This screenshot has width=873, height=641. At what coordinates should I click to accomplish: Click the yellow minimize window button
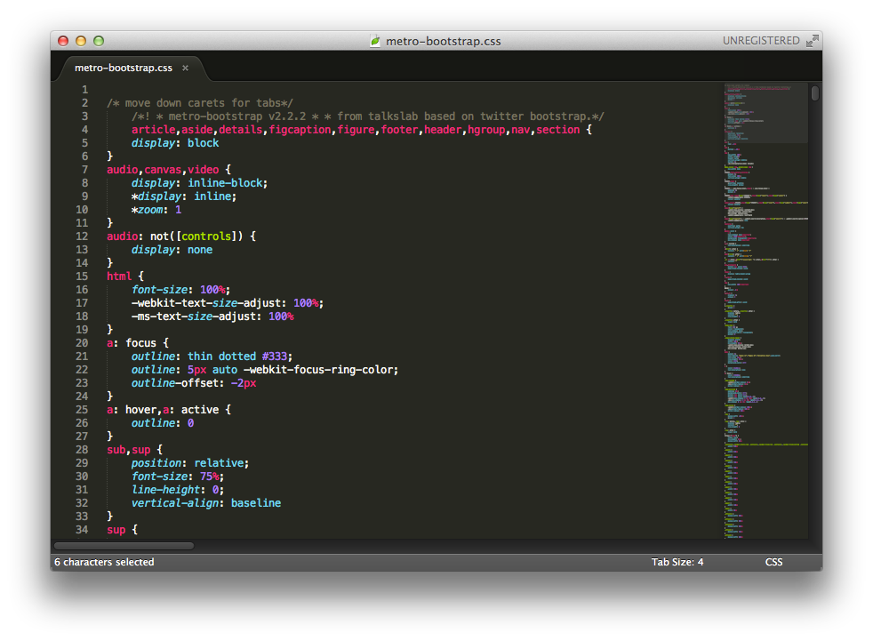point(81,41)
